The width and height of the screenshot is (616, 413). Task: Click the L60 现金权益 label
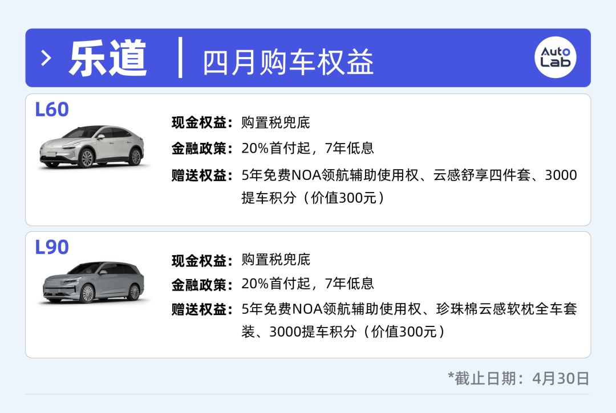pos(202,122)
